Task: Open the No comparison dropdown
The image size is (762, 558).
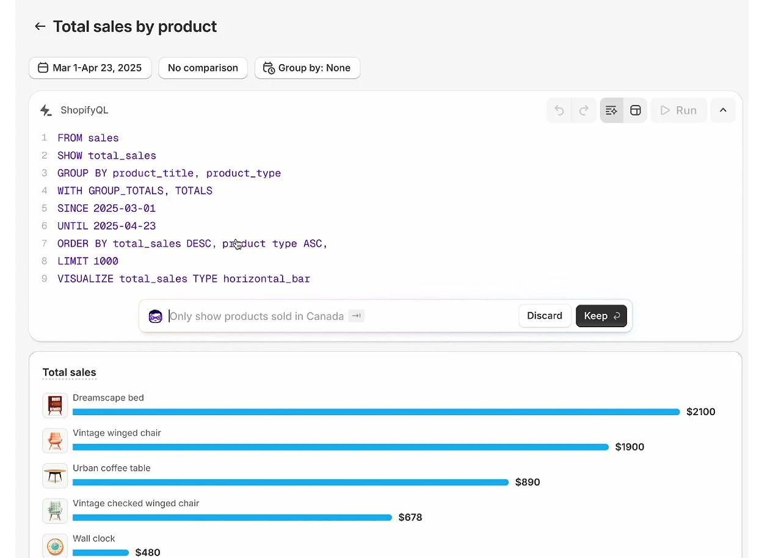Action: click(203, 68)
